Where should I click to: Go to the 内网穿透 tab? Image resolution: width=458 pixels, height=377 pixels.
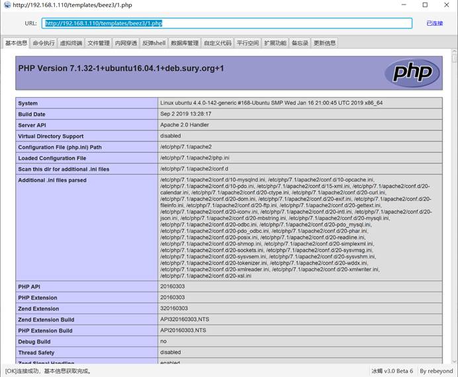126,43
